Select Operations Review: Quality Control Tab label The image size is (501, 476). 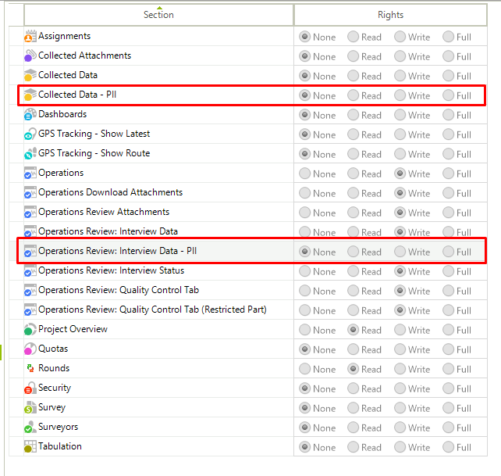(119, 290)
